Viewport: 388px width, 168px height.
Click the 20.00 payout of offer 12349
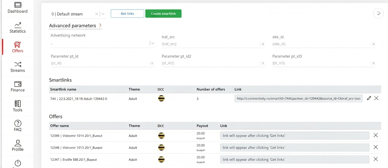[x=201, y=133]
